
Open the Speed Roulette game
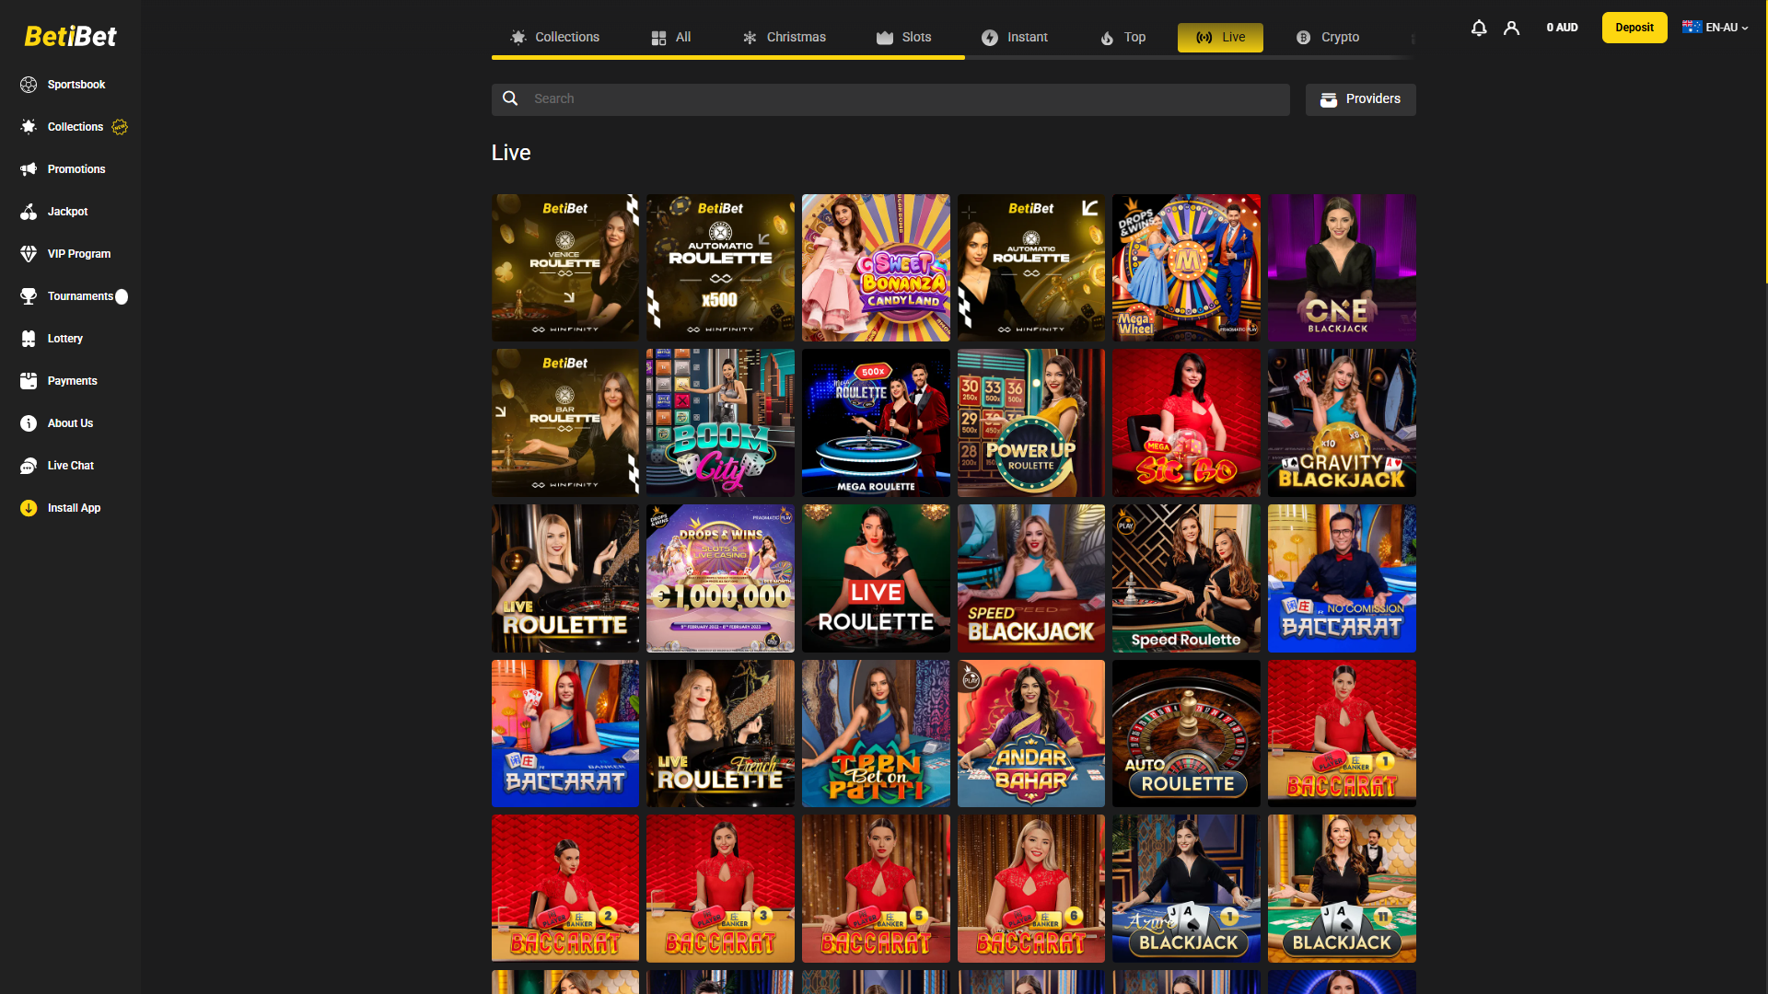1186,578
